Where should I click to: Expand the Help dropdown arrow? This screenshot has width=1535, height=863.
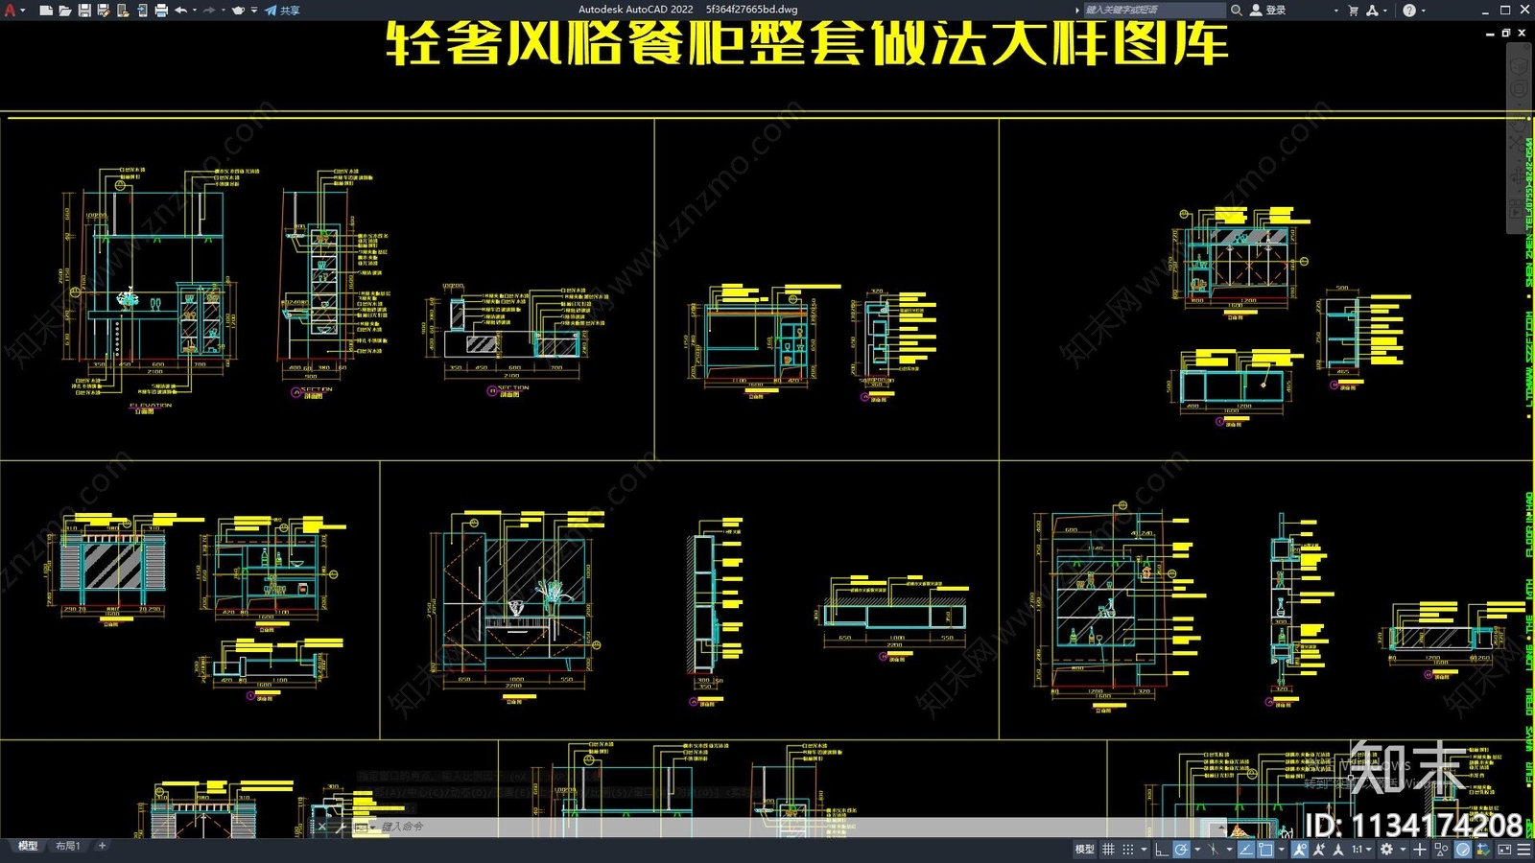(x=1423, y=10)
